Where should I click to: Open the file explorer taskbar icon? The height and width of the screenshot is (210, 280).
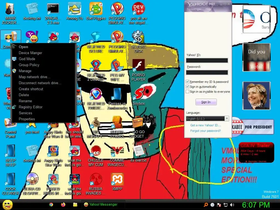click(x=75, y=205)
